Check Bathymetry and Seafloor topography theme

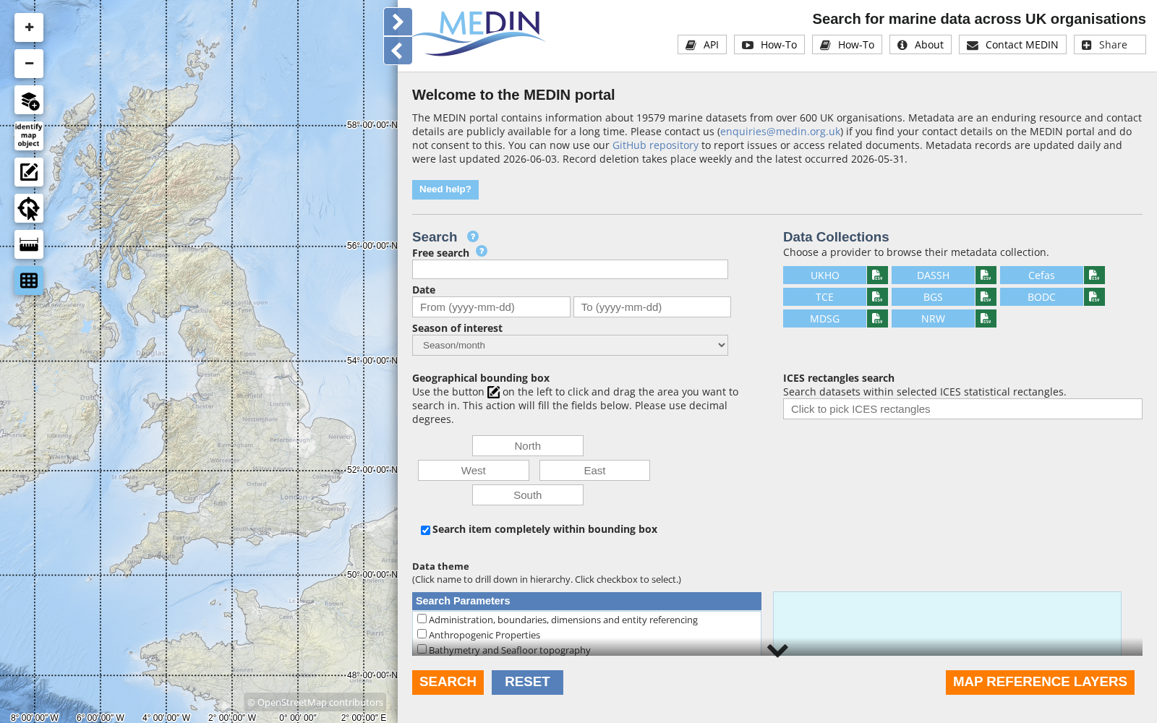(422, 649)
